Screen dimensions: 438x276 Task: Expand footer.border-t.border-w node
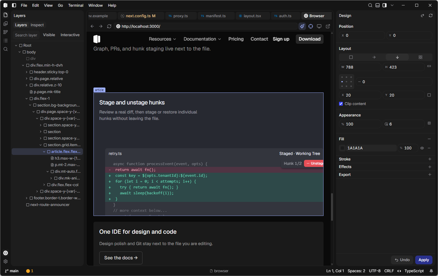(27, 198)
